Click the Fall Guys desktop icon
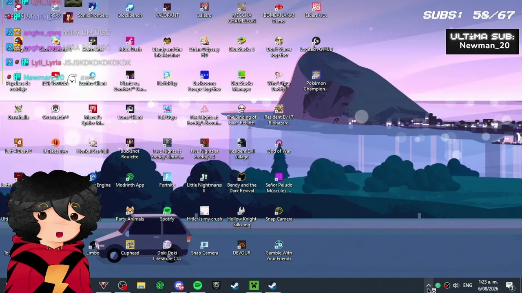This screenshot has height=293, width=522. click(x=167, y=112)
